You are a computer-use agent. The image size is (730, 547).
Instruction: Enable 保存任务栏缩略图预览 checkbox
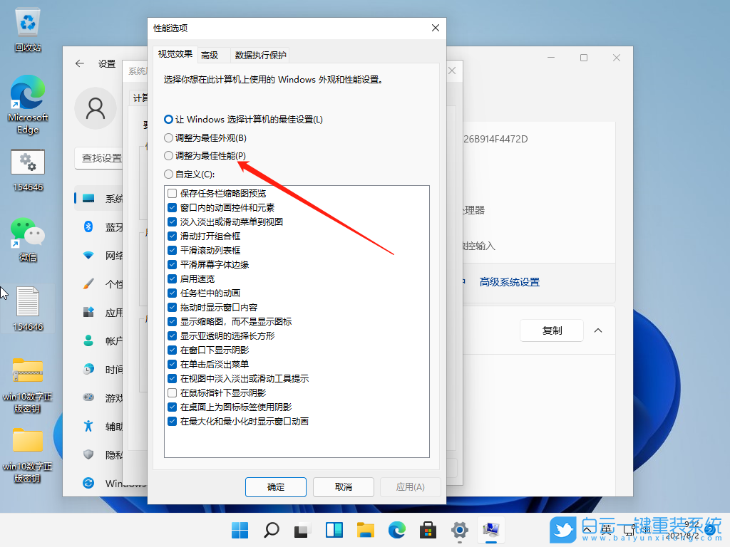click(172, 193)
